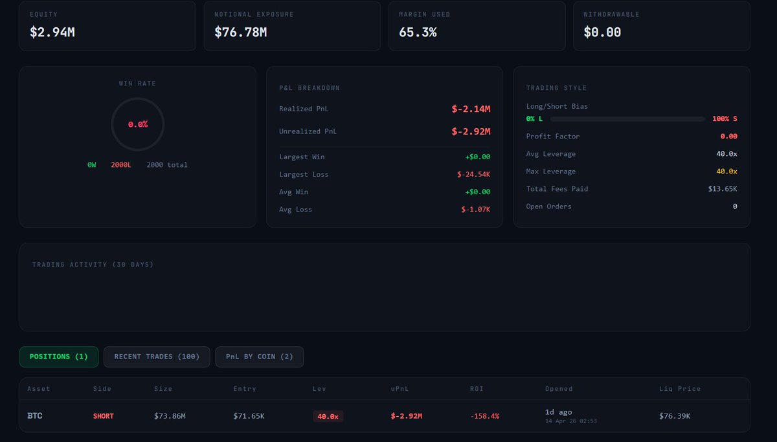Click the Avg Leverage 40.0x value

(727, 154)
